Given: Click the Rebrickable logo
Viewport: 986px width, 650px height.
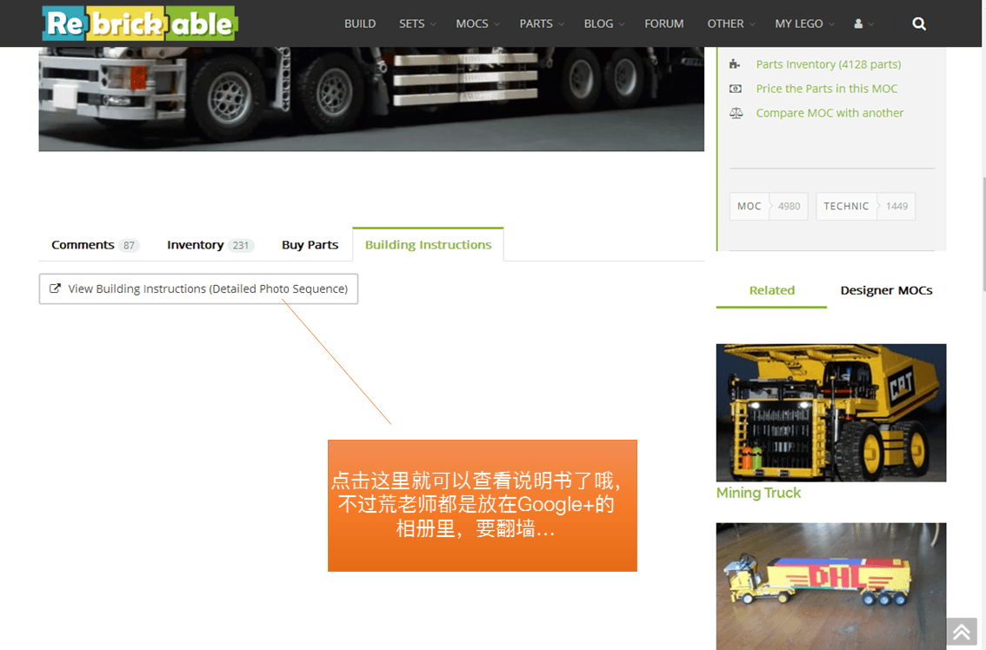Looking at the screenshot, I should (140, 23).
